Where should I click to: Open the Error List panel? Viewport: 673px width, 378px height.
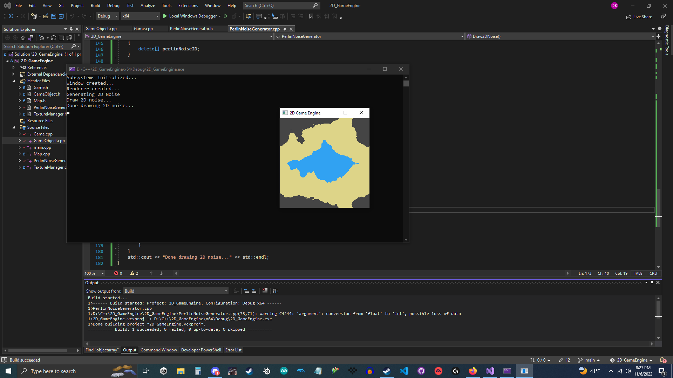[233, 350]
